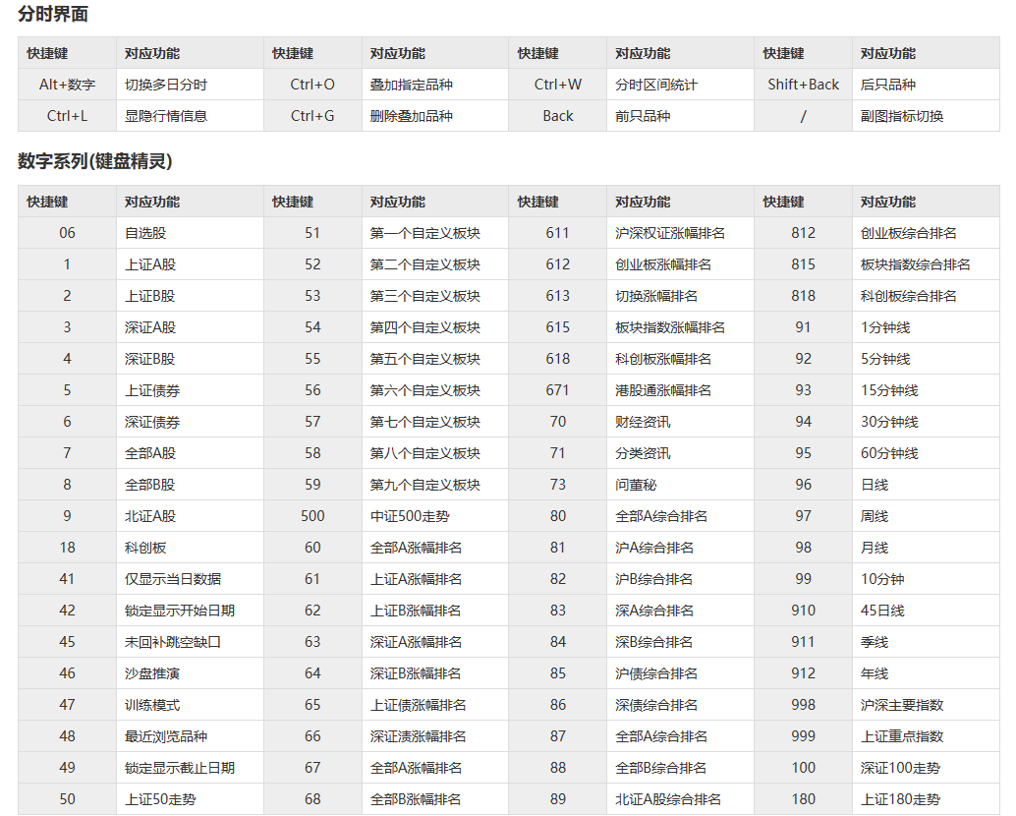This screenshot has height=816, width=1016.
Task: Click the 全部B涨幅排名 cell
Action: 434,799
